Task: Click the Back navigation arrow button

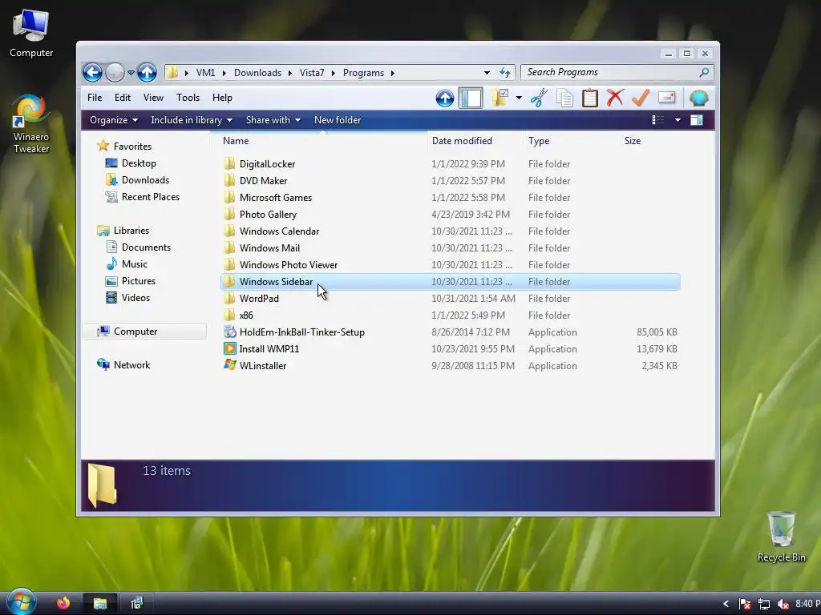Action: (93, 72)
